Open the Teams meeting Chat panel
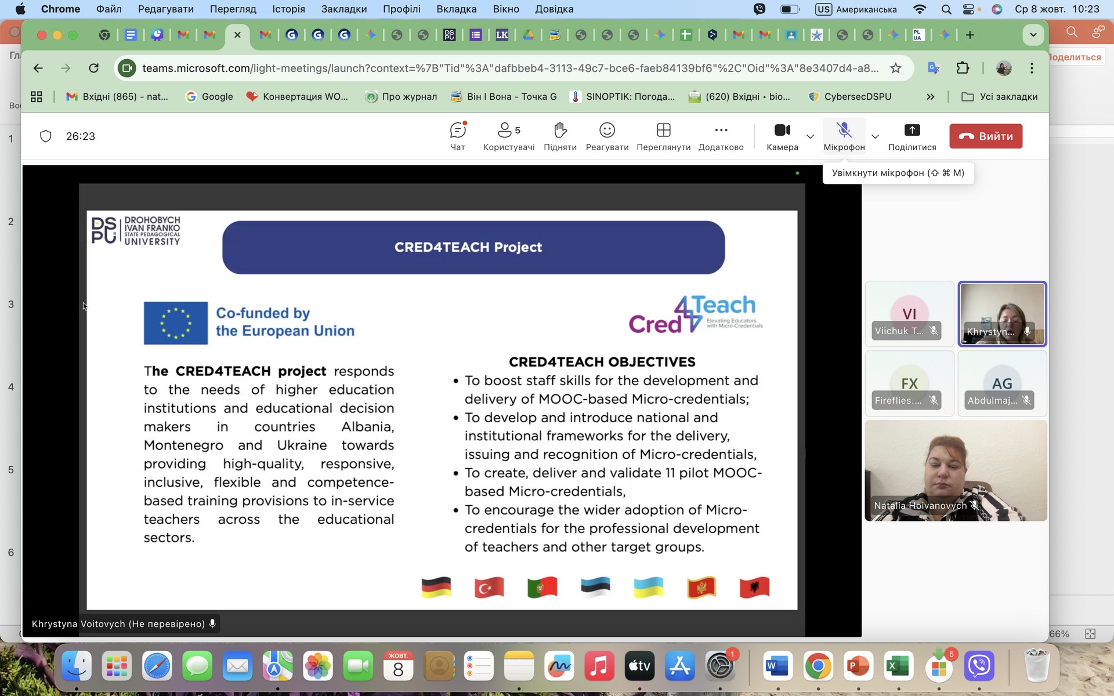This screenshot has width=1114, height=696. click(458, 136)
